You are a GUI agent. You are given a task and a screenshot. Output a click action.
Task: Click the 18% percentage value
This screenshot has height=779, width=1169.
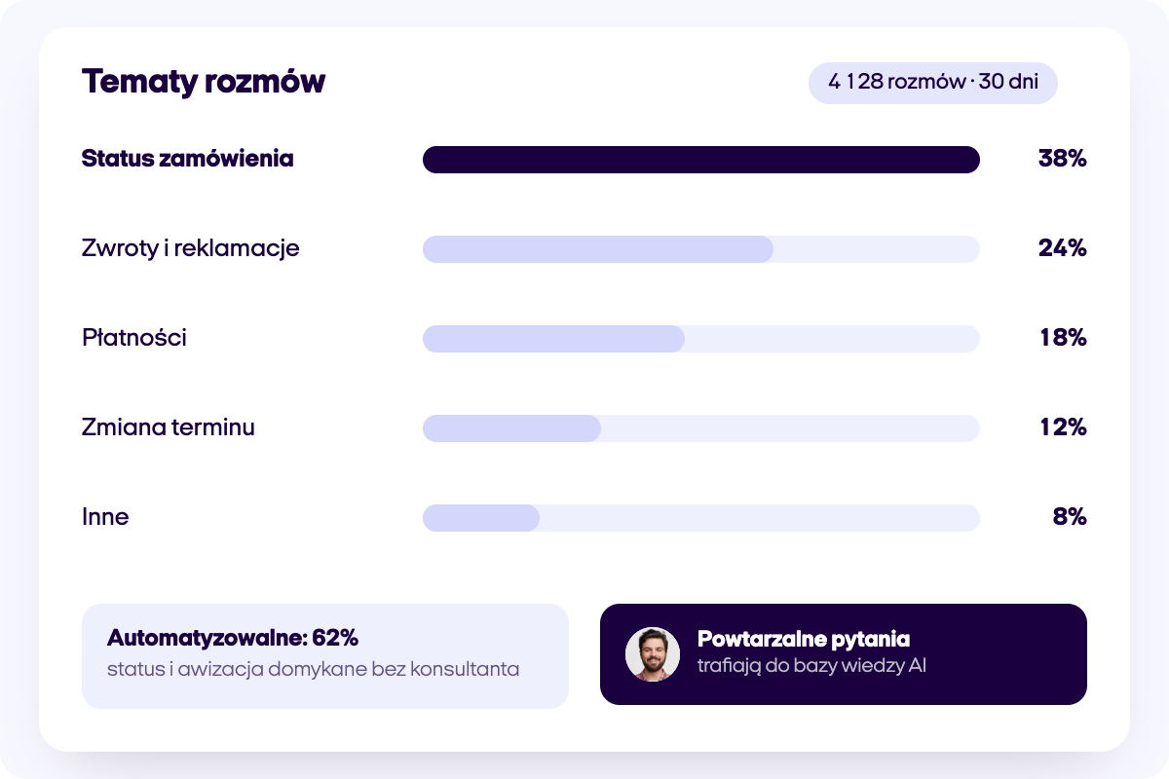tap(1064, 338)
